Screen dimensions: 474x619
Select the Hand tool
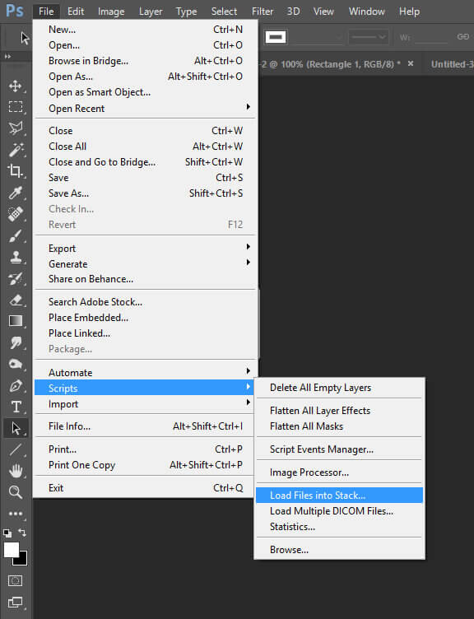pyautogui.click(x=16, y=471)
